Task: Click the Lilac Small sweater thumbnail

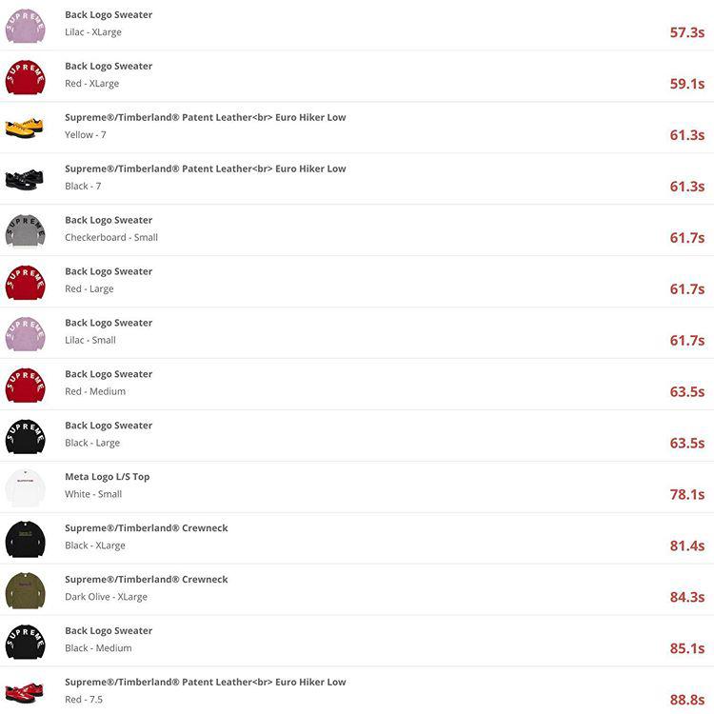Action: (x=25, y=334)
